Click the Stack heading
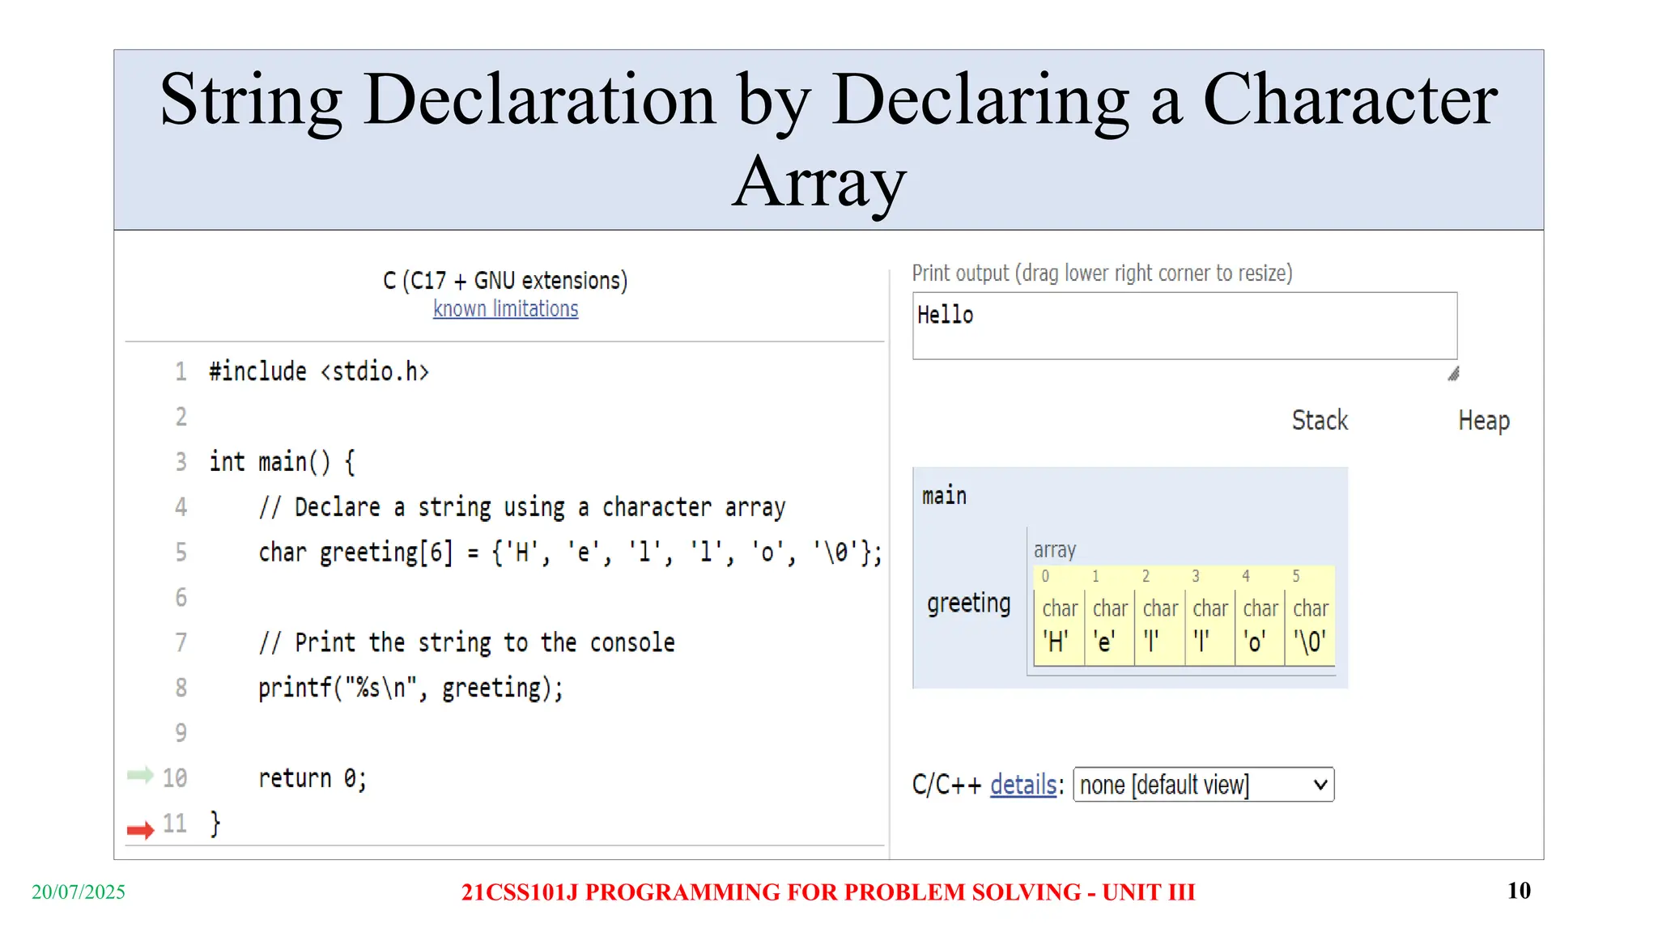This screenshot has width=1658, height=932. point(1320,421)
